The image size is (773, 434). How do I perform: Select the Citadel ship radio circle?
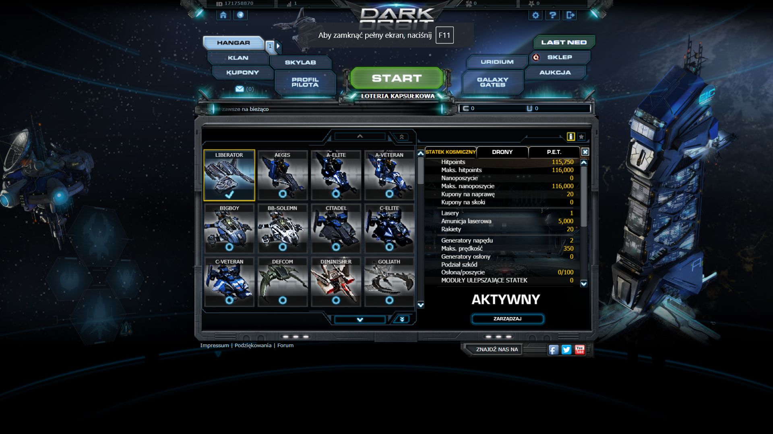point(336,247)
